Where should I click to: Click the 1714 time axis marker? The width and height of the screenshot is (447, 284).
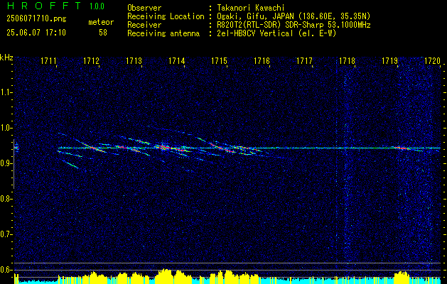(x=177, y=60)
